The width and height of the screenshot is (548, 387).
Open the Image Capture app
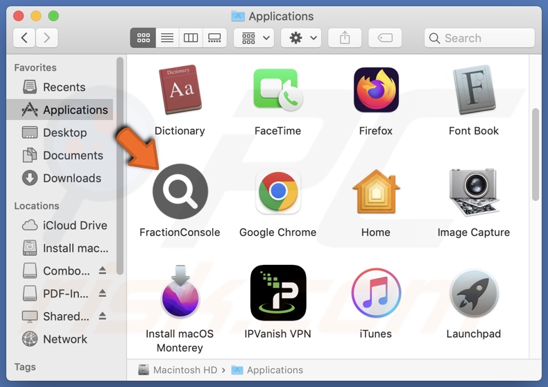(473, 191)
